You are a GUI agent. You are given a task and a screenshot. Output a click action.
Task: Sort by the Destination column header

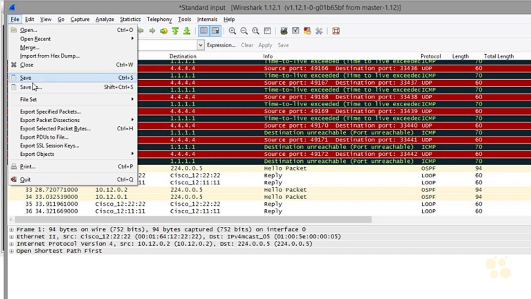click(x=183, y=56)
